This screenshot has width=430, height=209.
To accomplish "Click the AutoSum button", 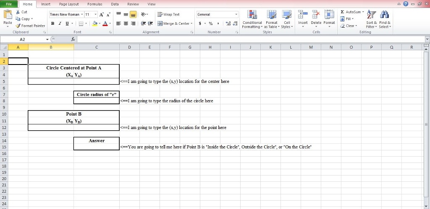I will [x=351, y=12].
